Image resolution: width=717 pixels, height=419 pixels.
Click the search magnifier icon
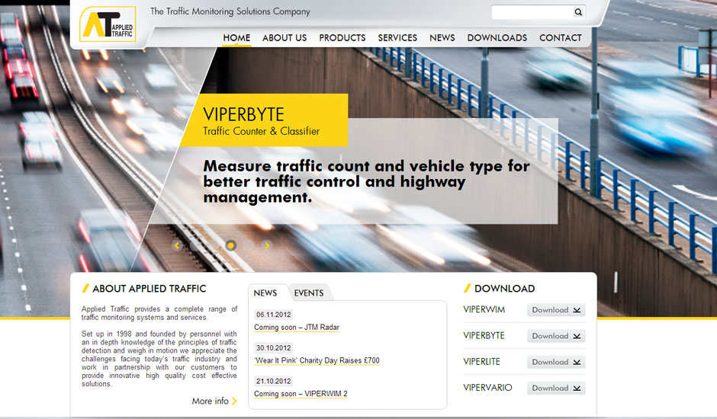[x=578, y=12]
